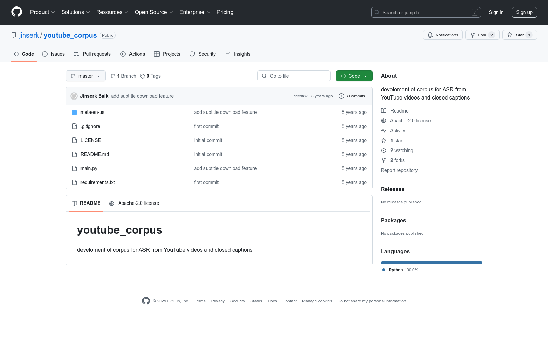Open commit history clock icon
548x342 pixels.
pyautogui.click(x=341, y=96)
